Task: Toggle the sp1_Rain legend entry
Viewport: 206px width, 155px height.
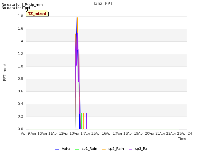Action: [86, 149]
